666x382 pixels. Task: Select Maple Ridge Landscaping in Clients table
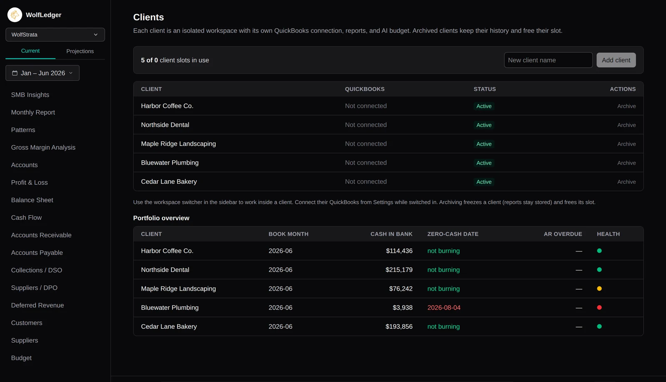pos(178,144)
